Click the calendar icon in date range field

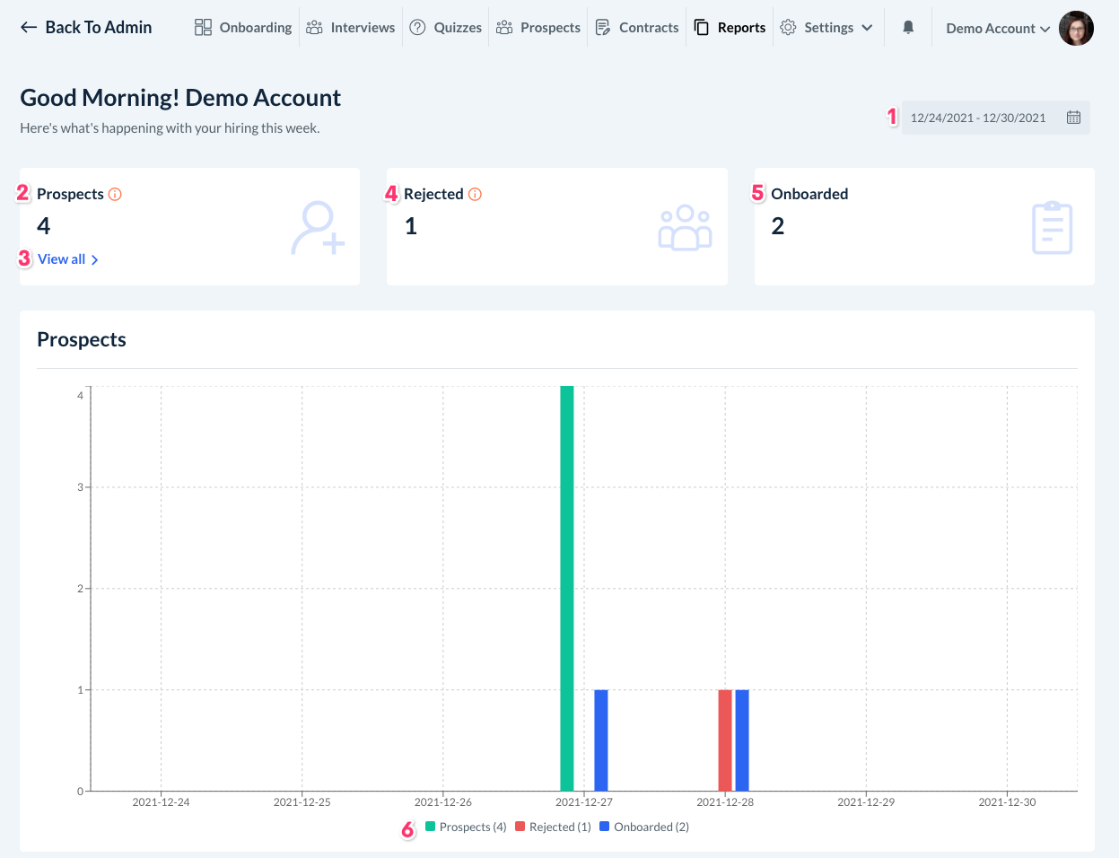[1073, 118]
